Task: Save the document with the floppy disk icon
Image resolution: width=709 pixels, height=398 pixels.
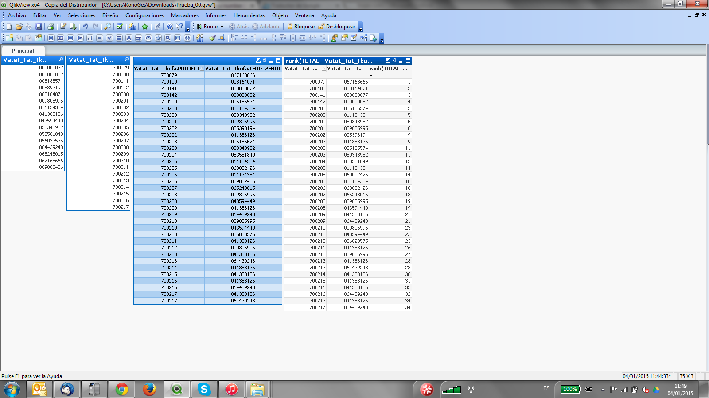Action: pyautogui.click(x=39, y=27)
